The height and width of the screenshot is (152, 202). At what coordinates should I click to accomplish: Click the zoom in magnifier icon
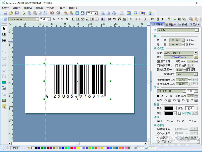click(66, 13)
